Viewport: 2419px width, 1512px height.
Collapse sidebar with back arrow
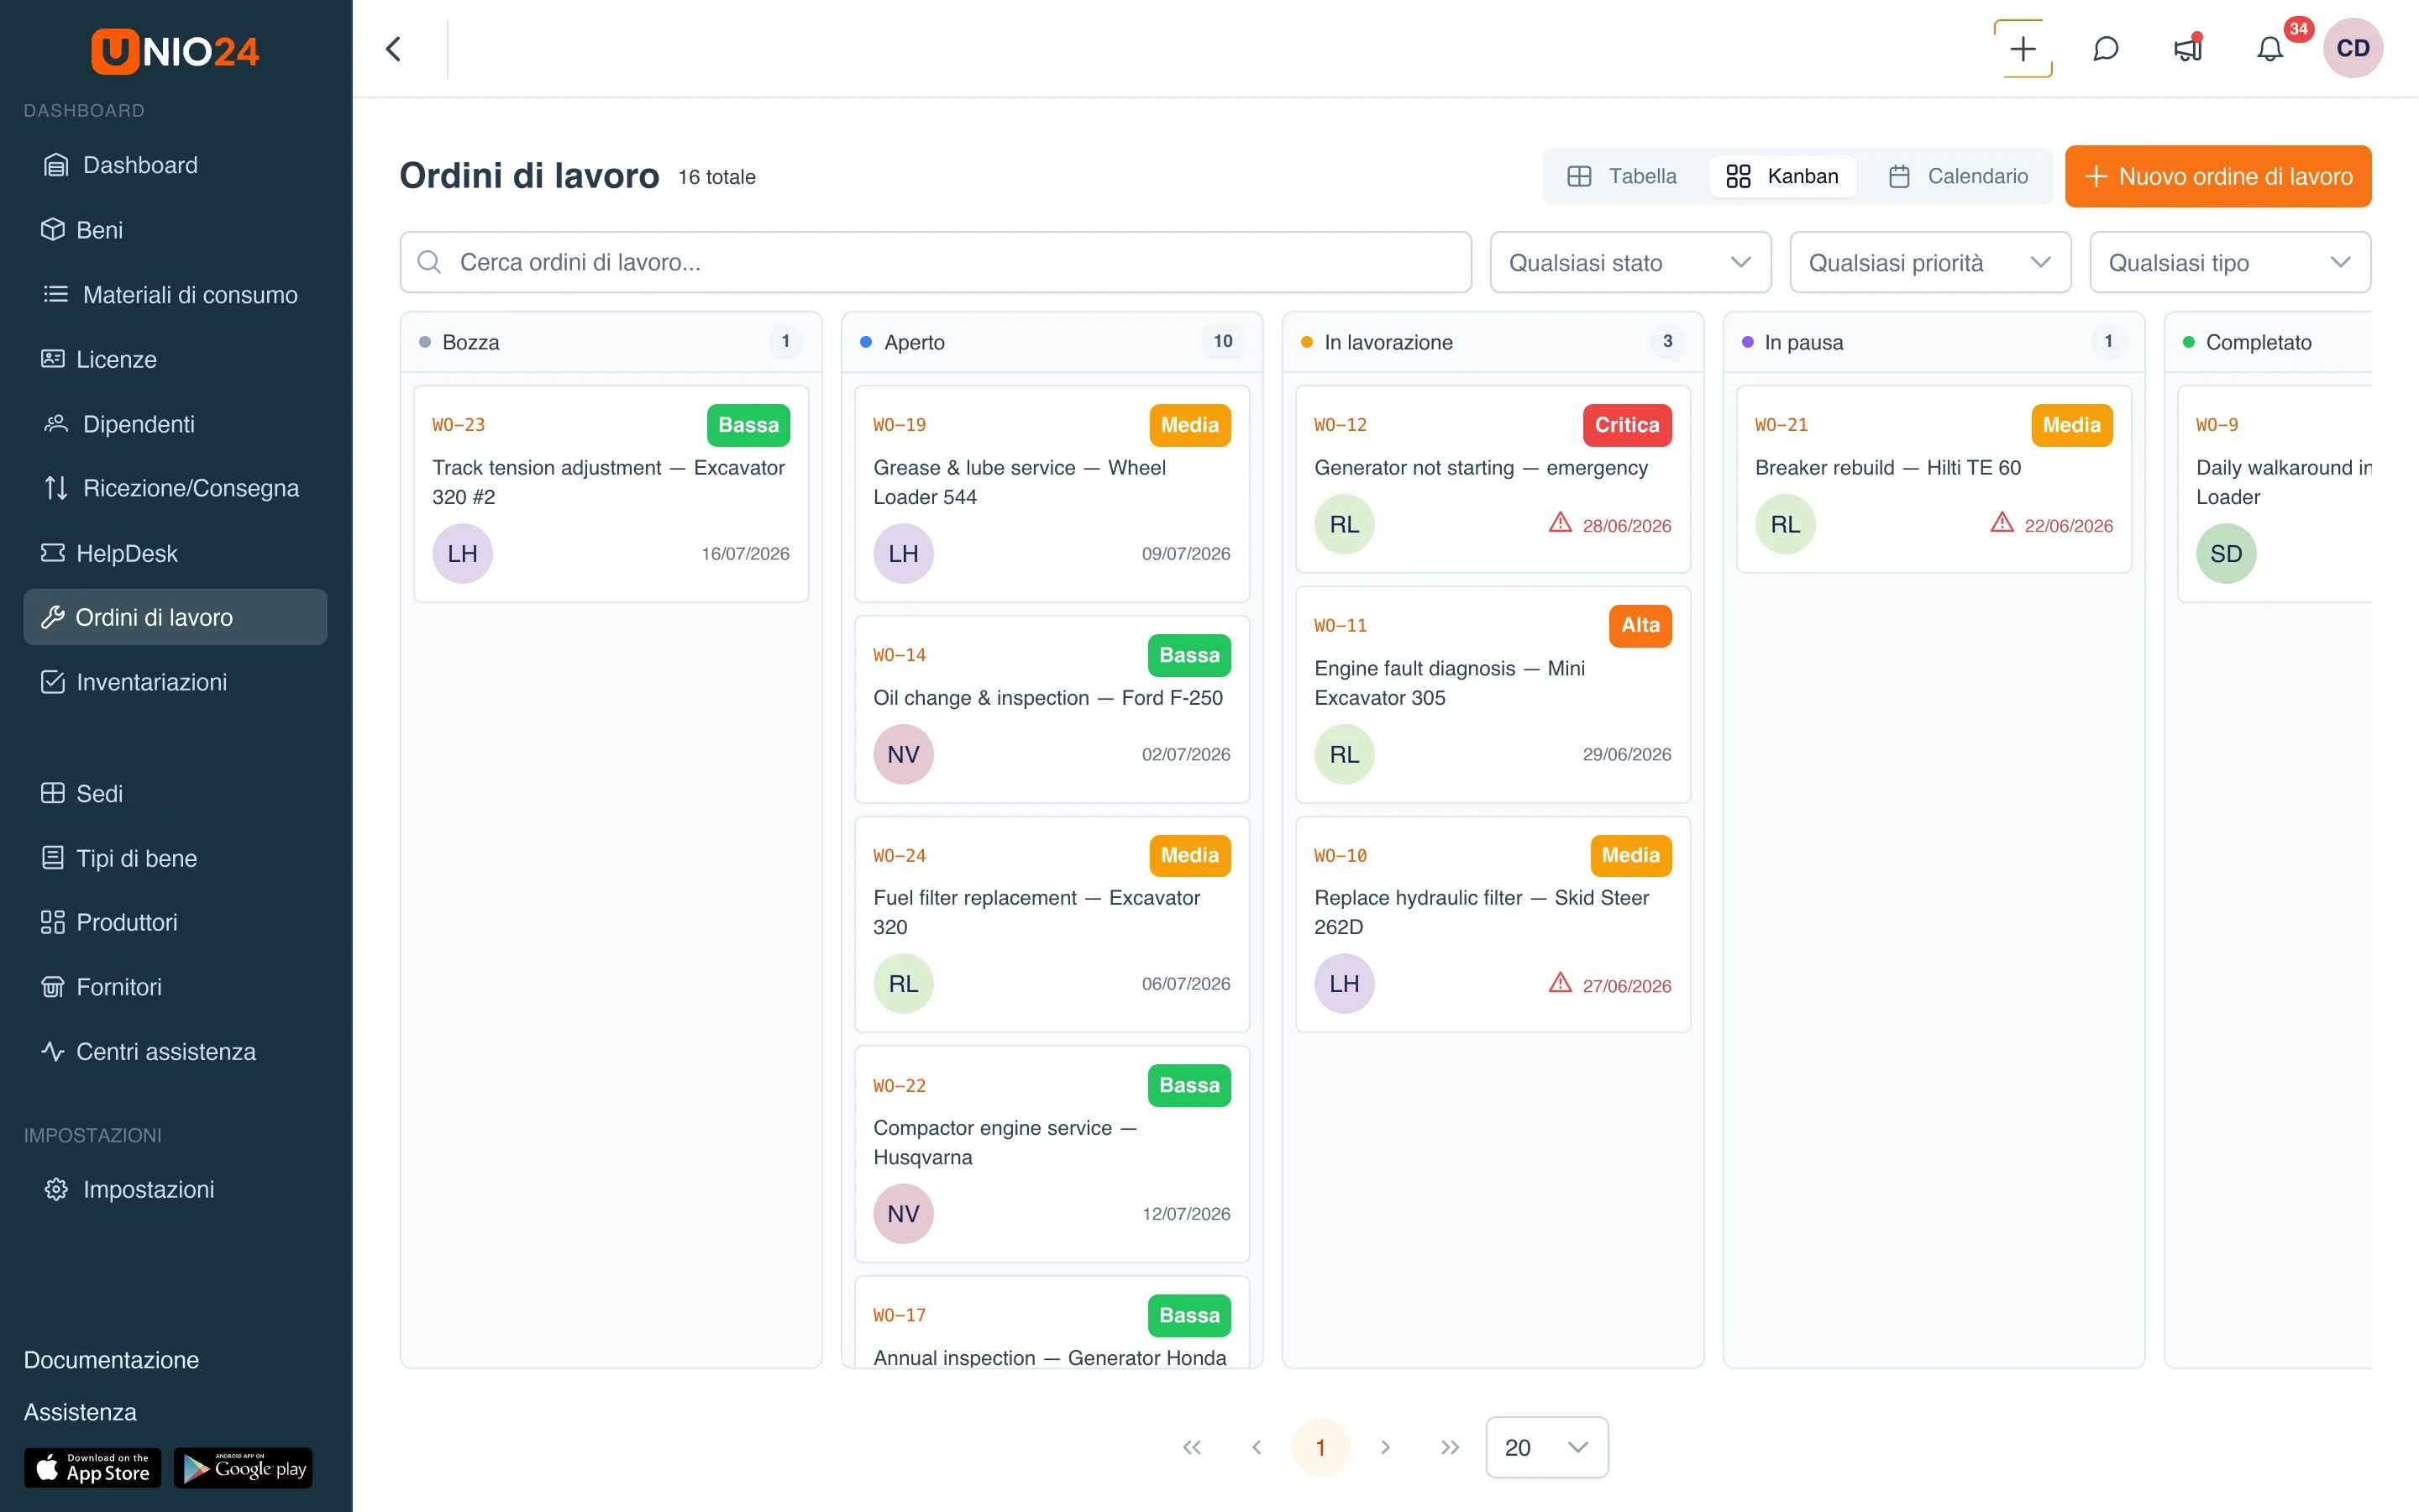click(394, 48)
